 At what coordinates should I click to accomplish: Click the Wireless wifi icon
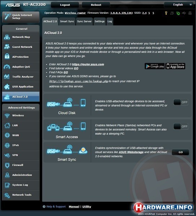click(7, 115)
